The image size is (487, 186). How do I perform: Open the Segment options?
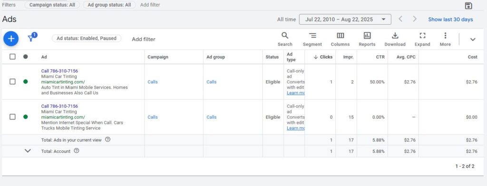(x=312, y=39)
